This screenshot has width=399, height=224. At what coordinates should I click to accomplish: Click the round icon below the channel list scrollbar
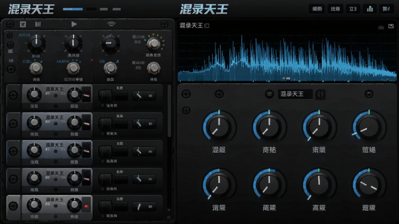tap(169, 218)
